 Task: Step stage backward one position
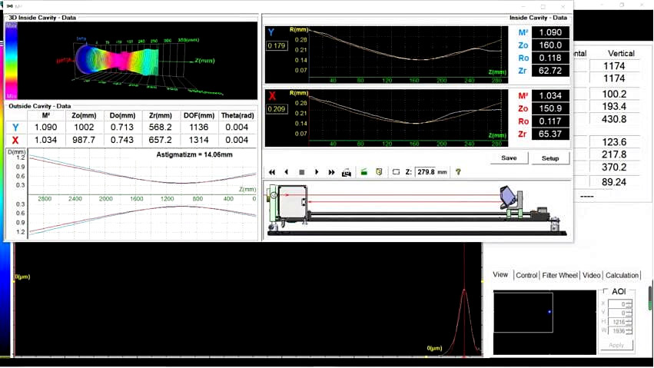pyautogui.click(x=287, y=172)
